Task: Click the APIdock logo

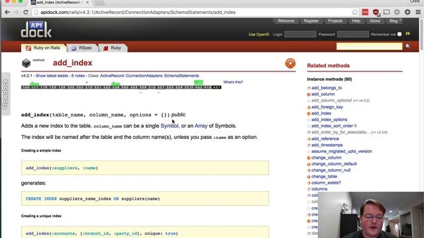Action: [36, 29]
